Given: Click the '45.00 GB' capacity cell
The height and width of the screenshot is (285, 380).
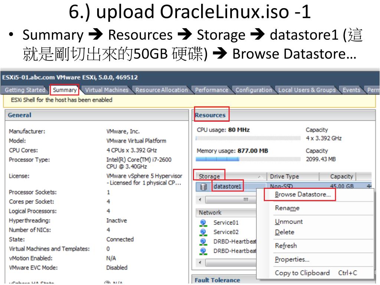Looking at the screenshot, I should point(342,186).
